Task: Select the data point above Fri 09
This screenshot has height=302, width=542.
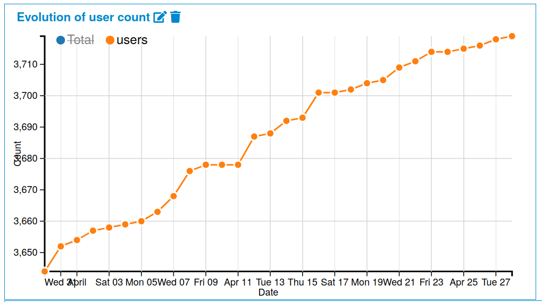Action: point(206,165)
